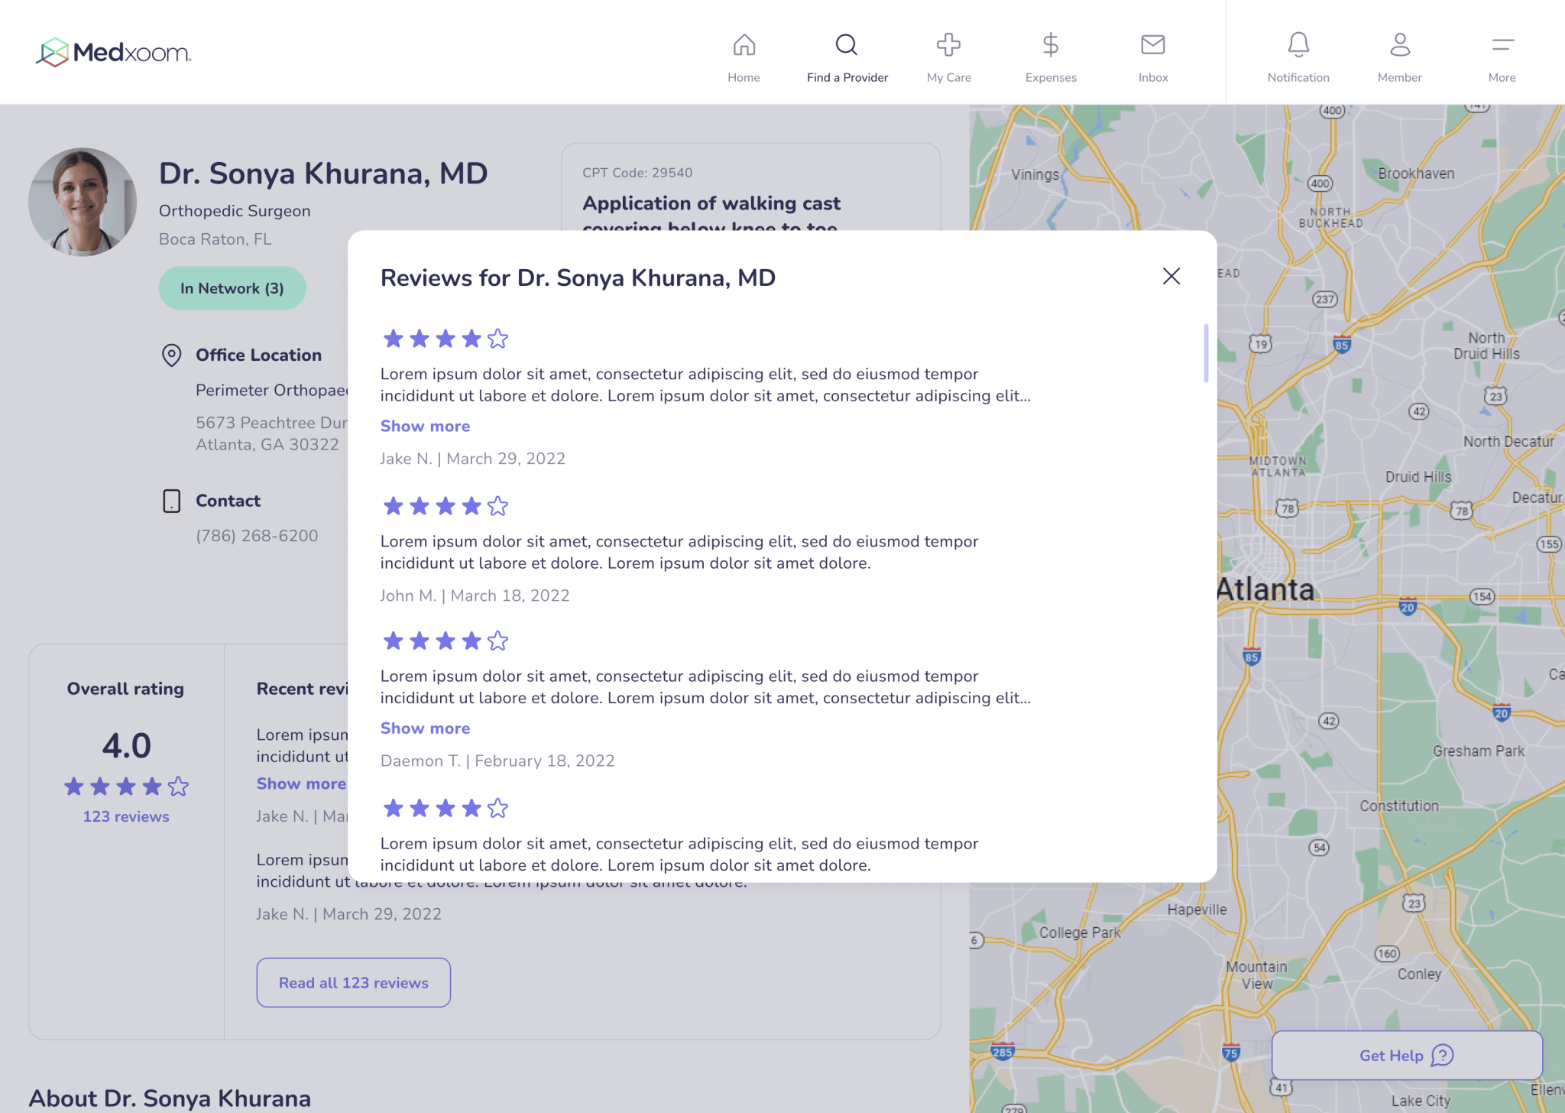
Task: Click the Get Help button
Action: [1407, 1056]
